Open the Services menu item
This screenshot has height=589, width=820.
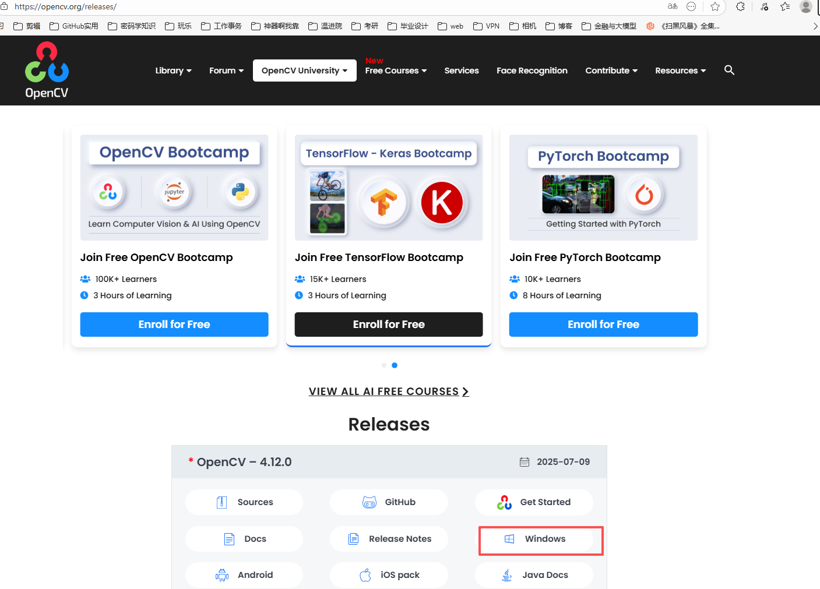[x=462, y=70]
